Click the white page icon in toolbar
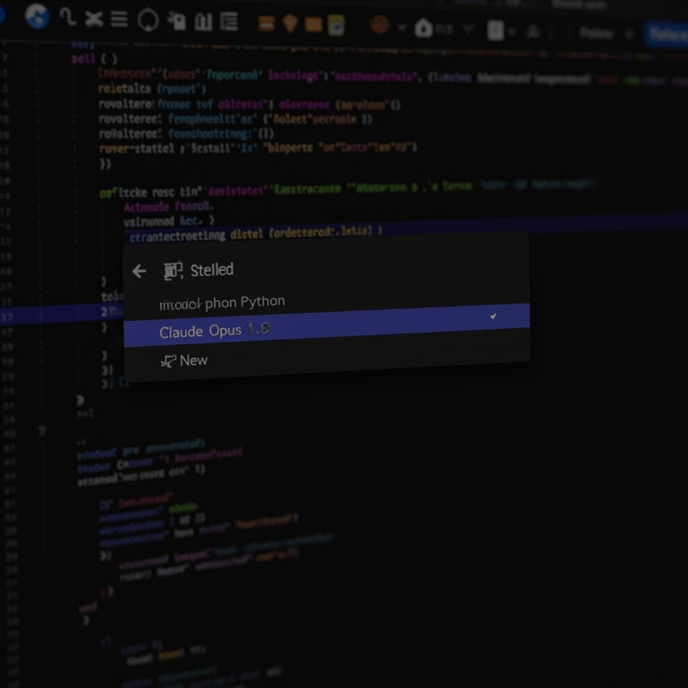Screen dimensions: 688x688 click(495, 31)
